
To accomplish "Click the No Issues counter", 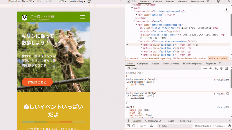I will pos(220,126).
